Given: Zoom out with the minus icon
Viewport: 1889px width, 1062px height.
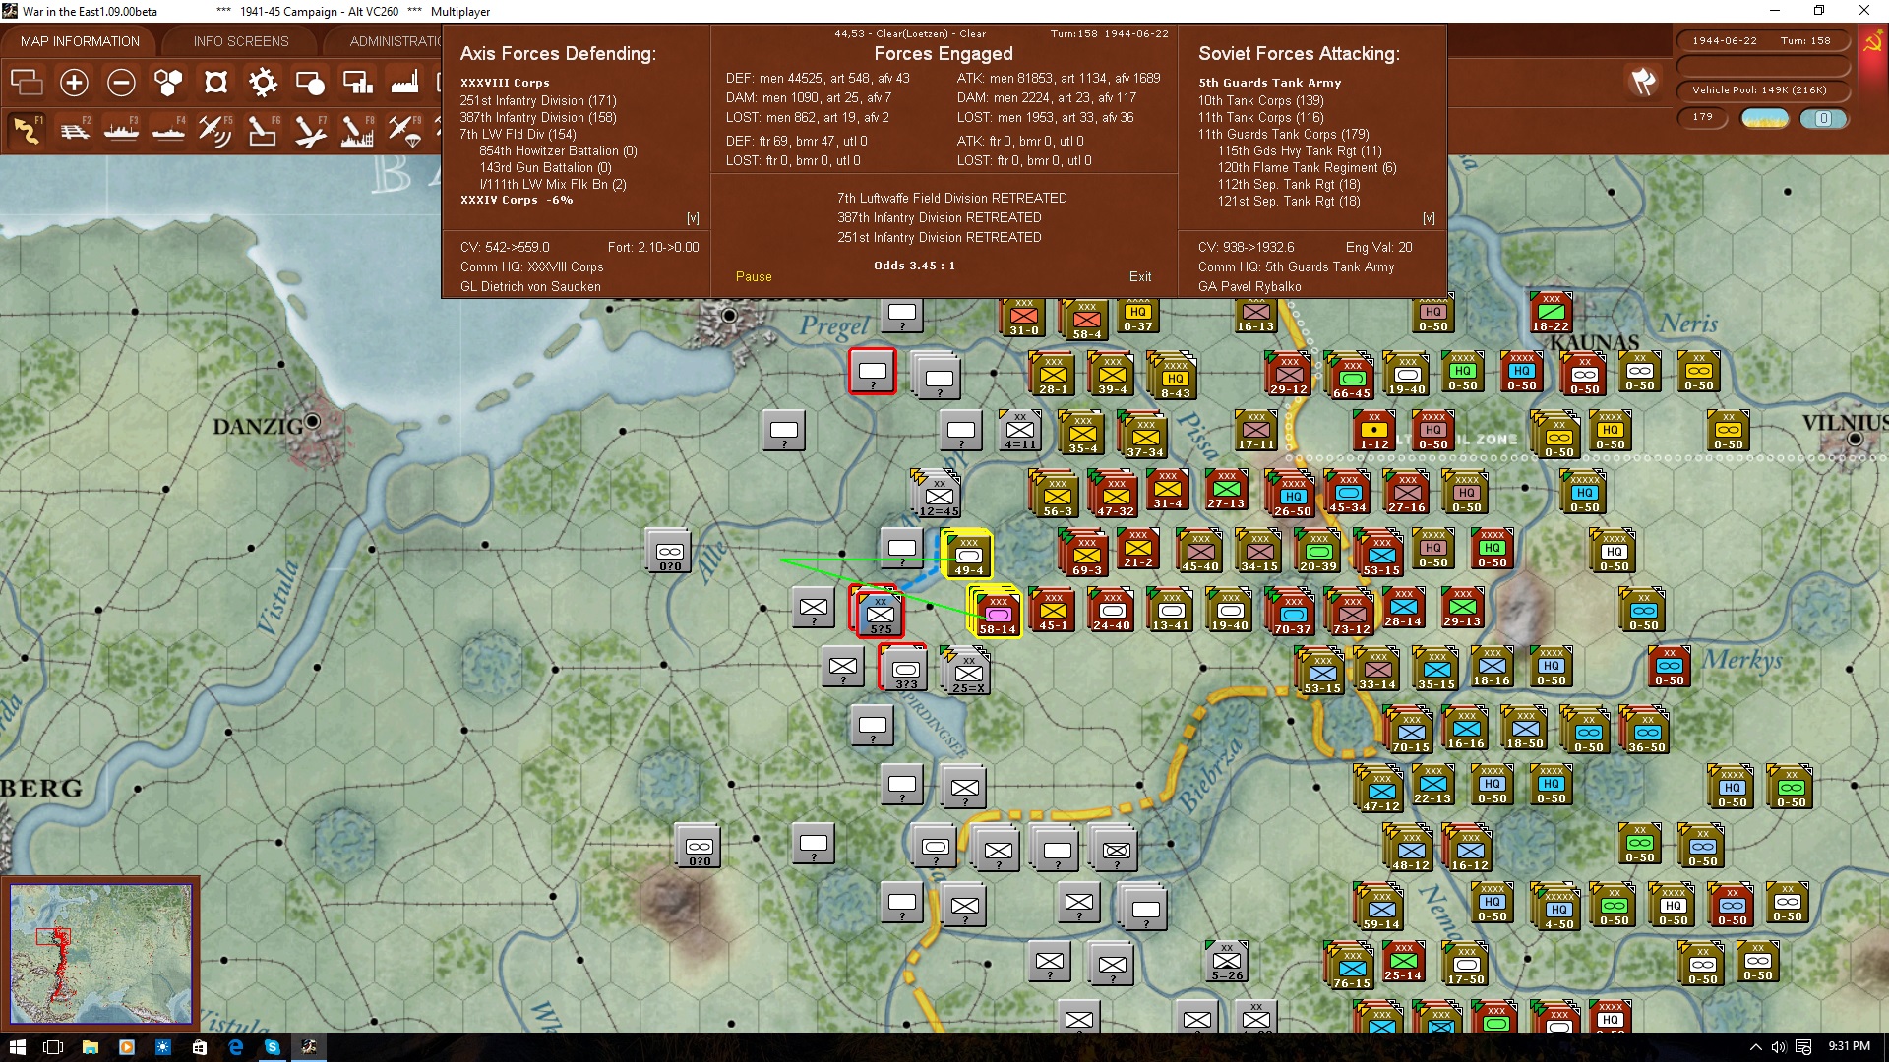Looking at the screenshot, I should coord(121,83).
